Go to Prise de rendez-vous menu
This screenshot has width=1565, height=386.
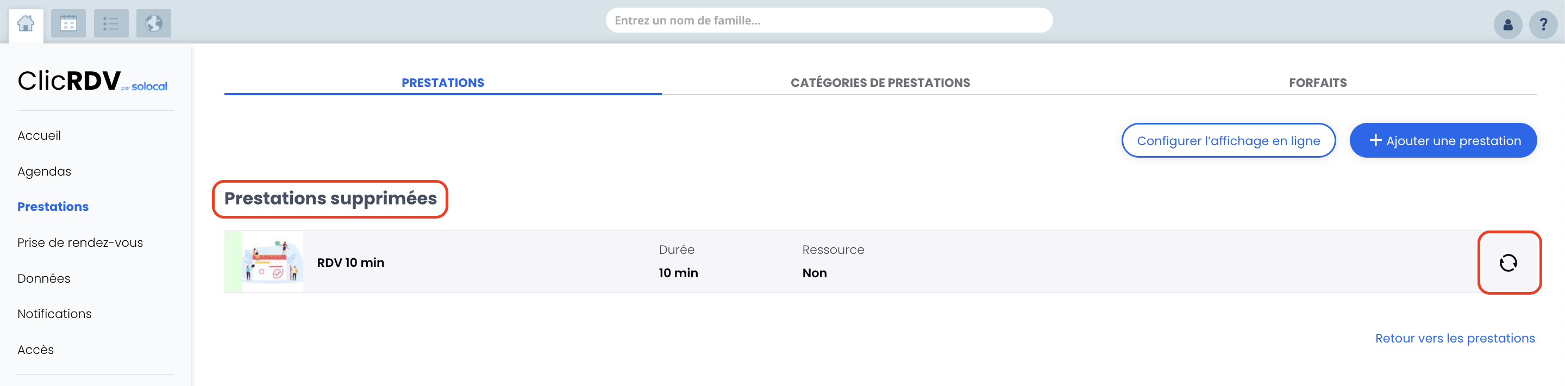coord(80,242)
